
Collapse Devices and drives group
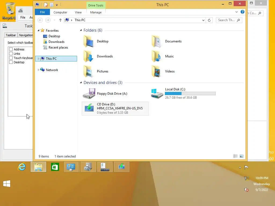tap(81, 83)
